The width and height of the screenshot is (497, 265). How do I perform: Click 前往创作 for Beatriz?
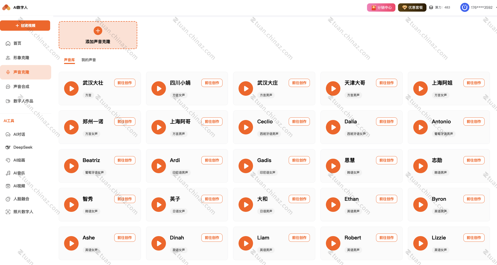[125, 160]
